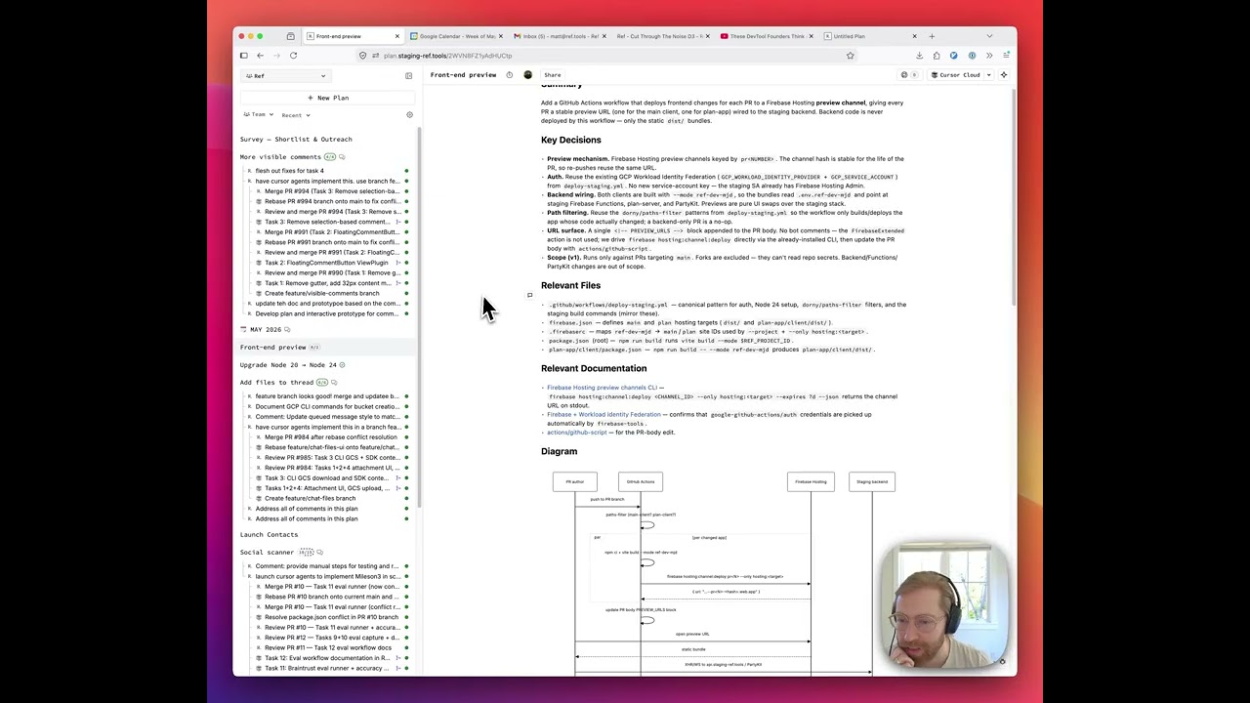Click the browser forward arrow
This screenshot has width=1250, height=703.
275,56
